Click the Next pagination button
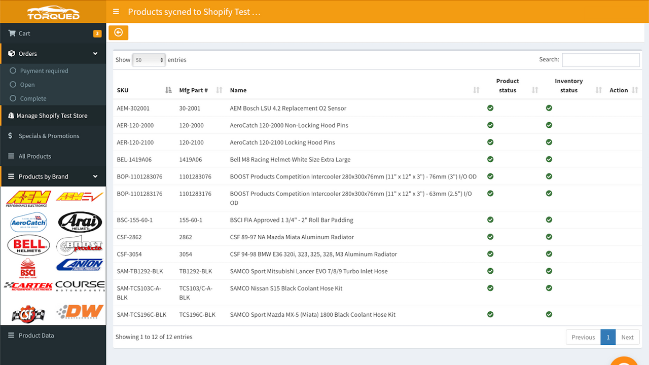 pyautogui.click(x=628, y=337)
